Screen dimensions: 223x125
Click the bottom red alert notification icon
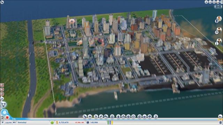(2, 94)
